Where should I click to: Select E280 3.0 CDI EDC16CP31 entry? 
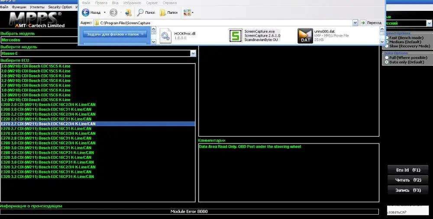point(48,152)
